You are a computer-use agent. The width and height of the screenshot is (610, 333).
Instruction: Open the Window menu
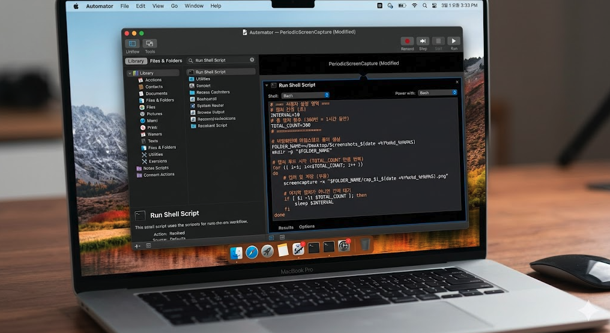coord(194,6)
